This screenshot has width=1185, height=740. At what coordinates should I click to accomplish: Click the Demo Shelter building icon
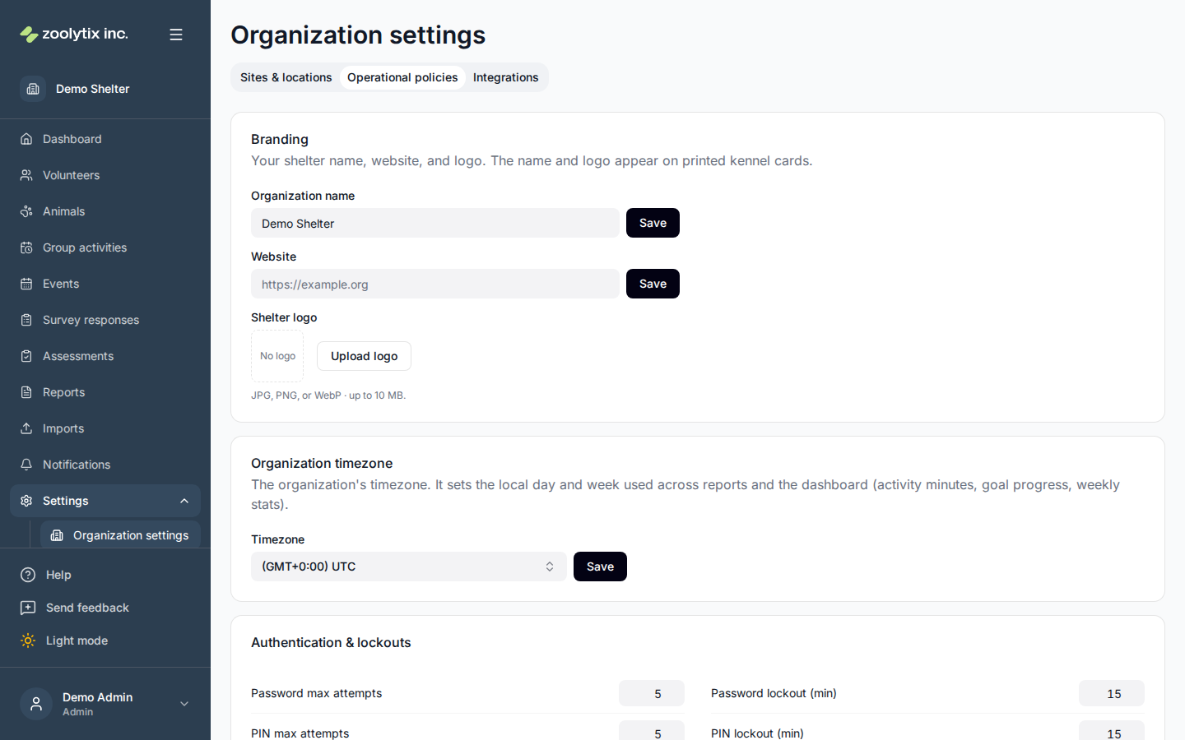[33, 89]
